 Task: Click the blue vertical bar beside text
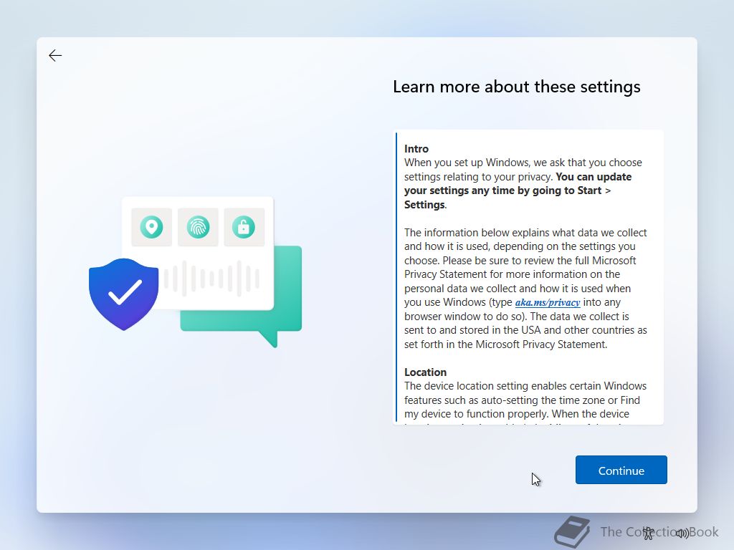(396, 277)
